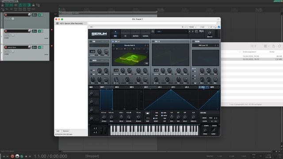Click the transport Stop button

[26, 156]
